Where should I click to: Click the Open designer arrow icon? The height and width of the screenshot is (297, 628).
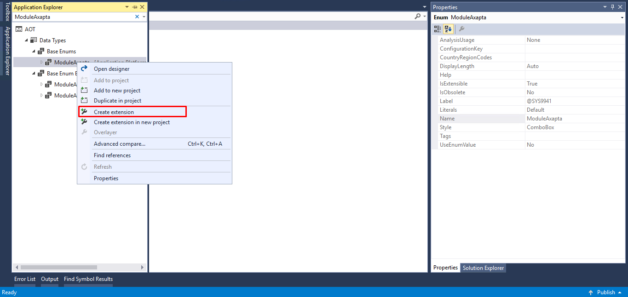[84, 69]
